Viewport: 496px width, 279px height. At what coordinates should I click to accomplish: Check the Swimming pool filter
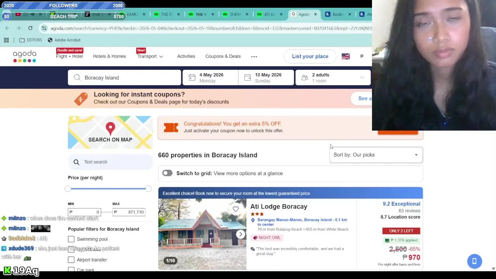click(x=71, y=239)
